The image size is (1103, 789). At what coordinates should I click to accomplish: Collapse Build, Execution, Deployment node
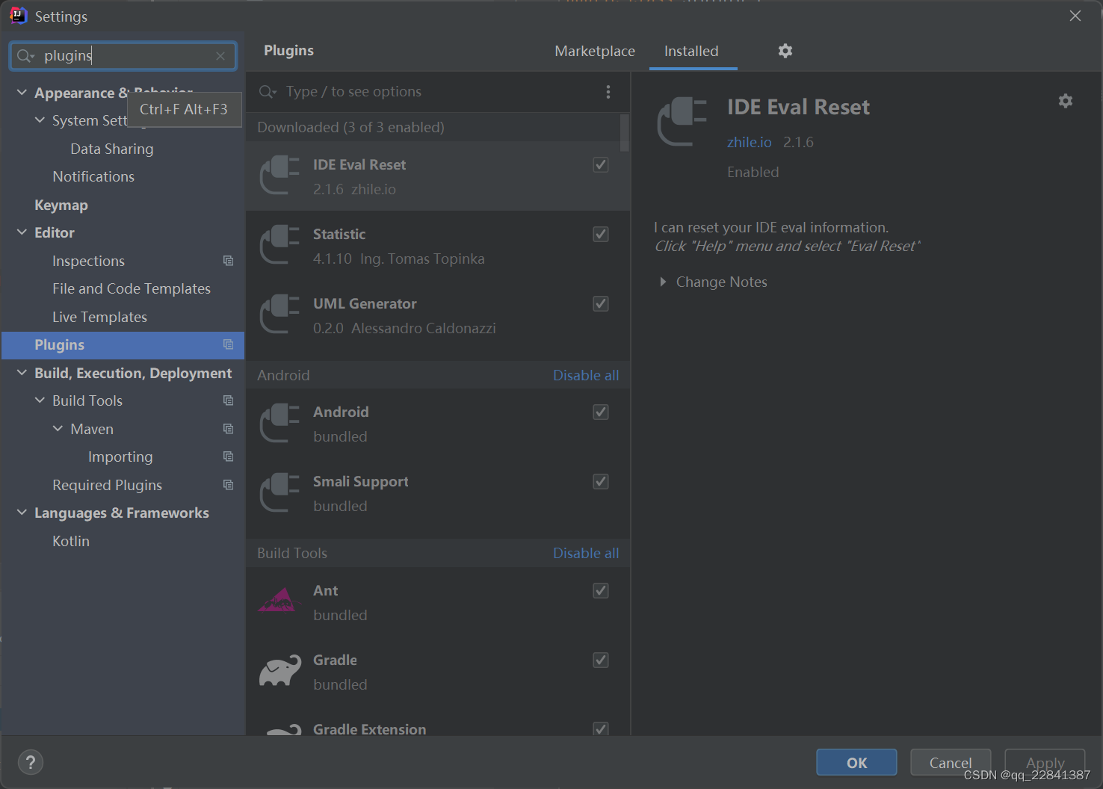point(22,373)
